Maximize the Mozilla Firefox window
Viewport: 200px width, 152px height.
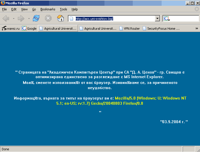click(x=192, y=3)
